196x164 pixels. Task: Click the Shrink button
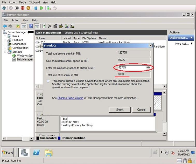(120, 110)
